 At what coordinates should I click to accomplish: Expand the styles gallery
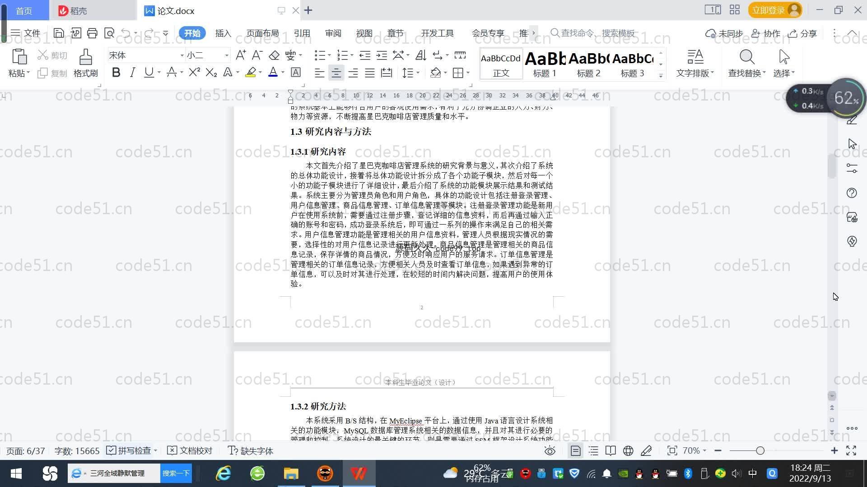pos(661,76)
